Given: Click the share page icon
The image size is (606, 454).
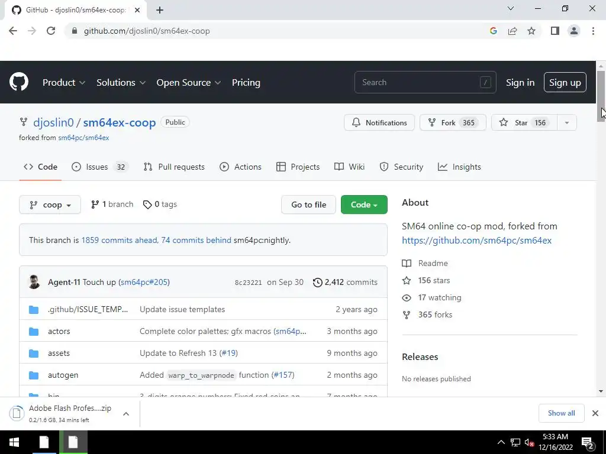Looking at the screenshot, I should pos(512,31).
